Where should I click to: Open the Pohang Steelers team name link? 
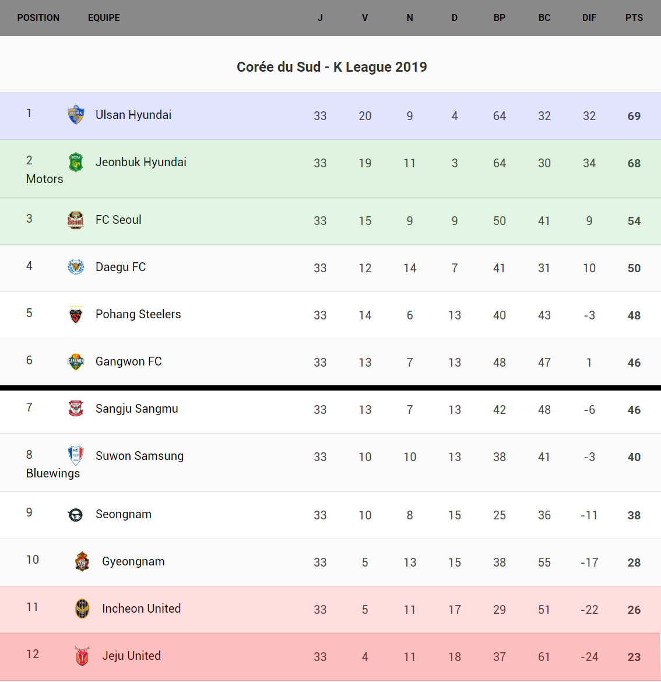(138, 314)
